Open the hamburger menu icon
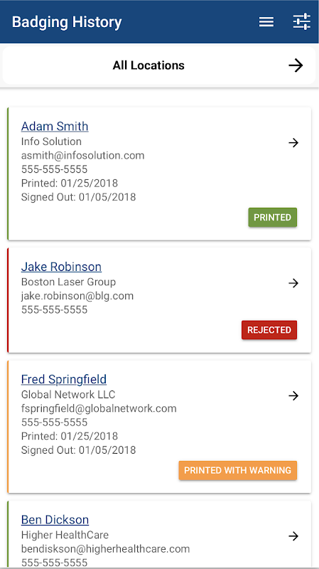Viewport: 319px width, 569px height. click(266, 22)
